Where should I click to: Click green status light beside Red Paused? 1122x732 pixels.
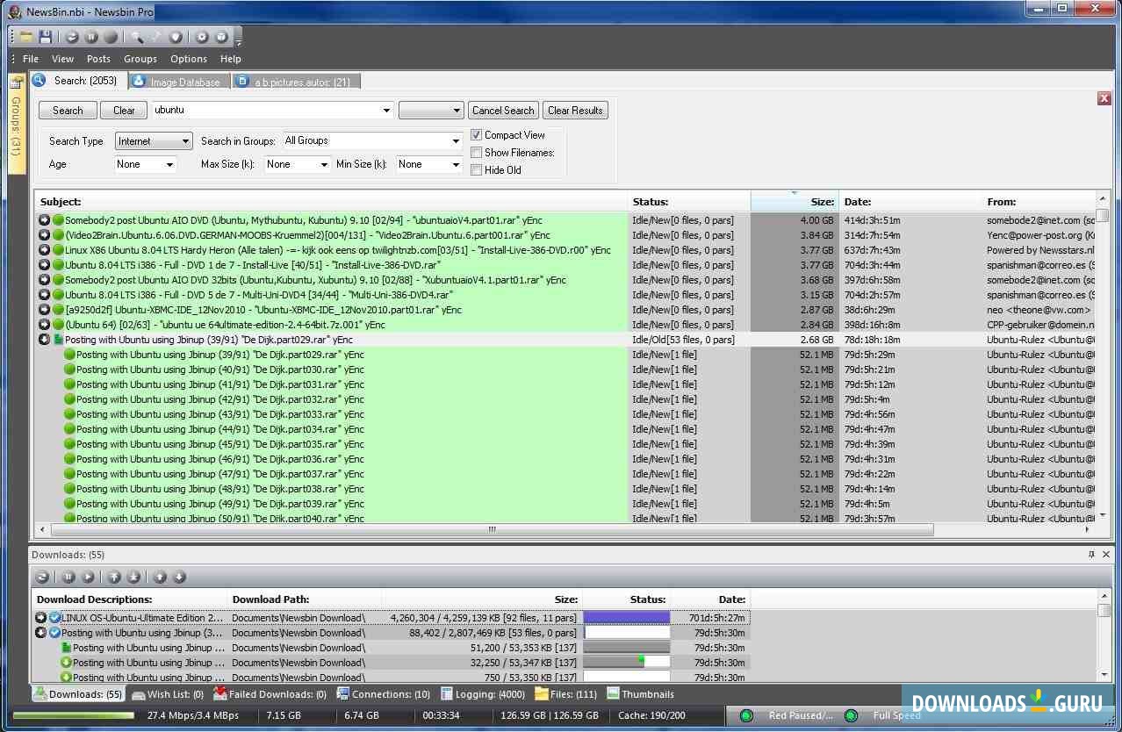coord(746,715)
